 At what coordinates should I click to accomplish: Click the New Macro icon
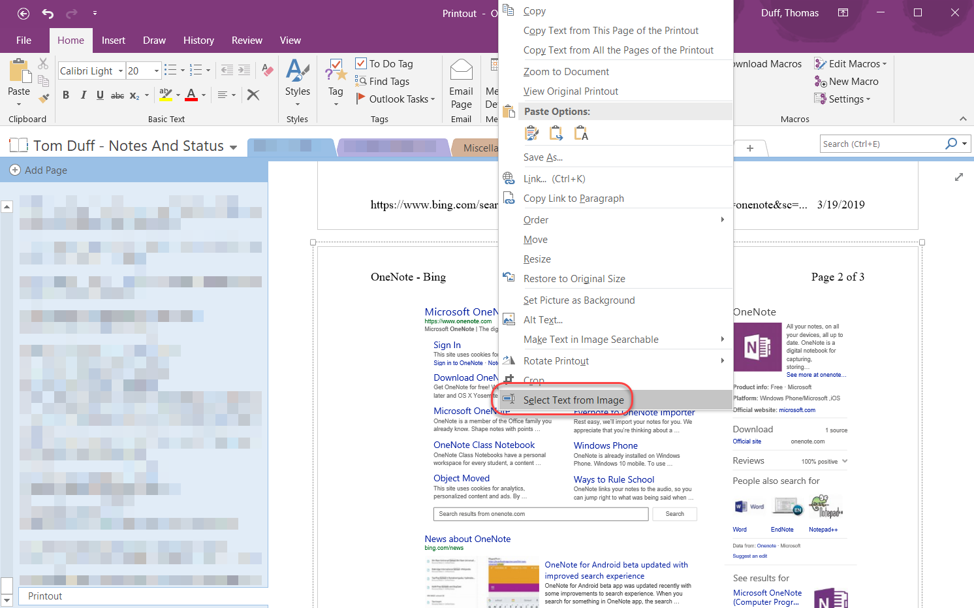(819, 81)
